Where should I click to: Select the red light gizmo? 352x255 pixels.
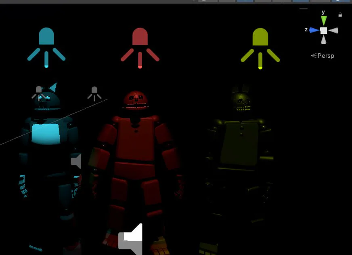pos(140,48)
